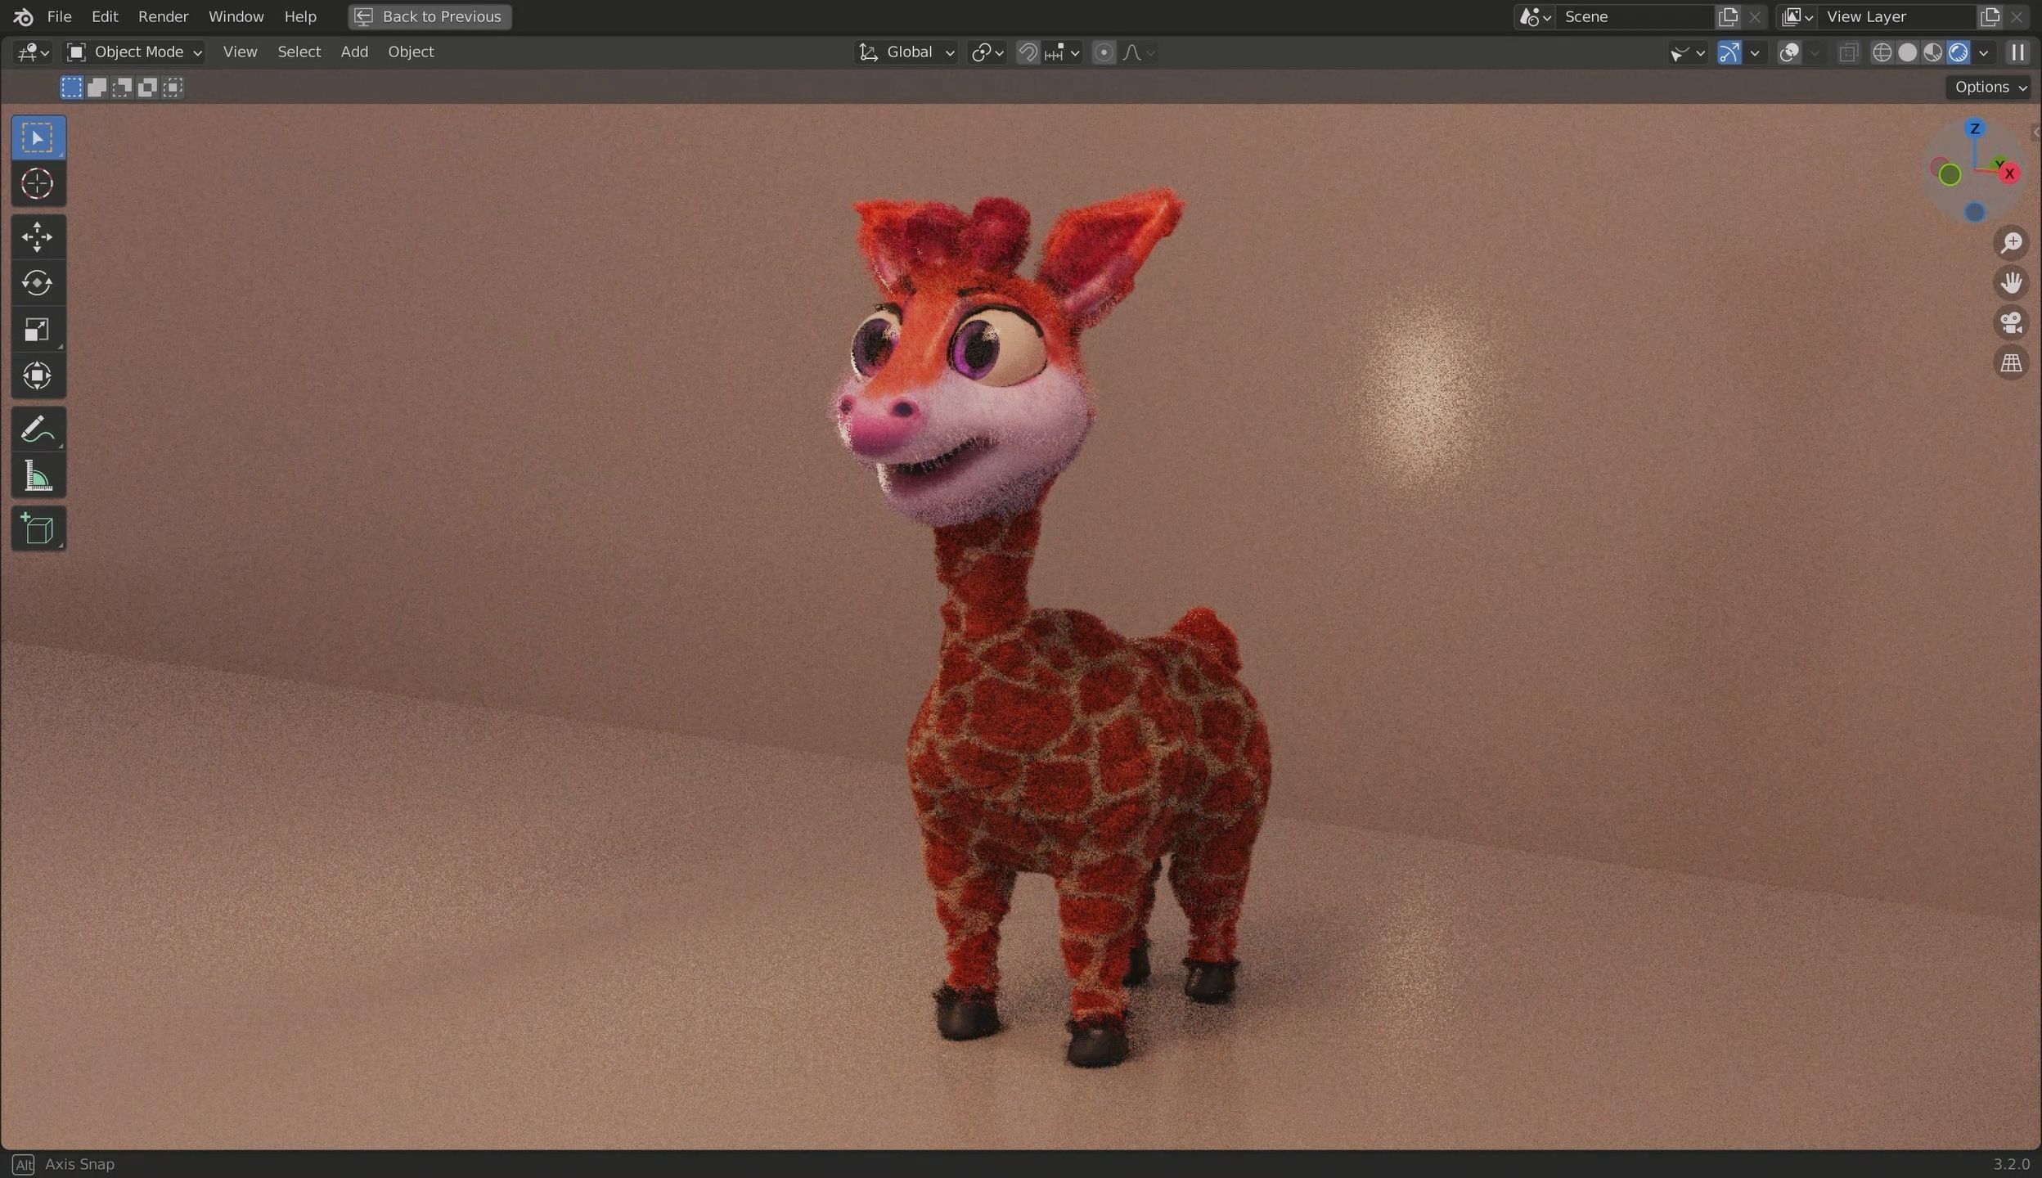Open the Options dropdown
2042x1178 pixels.
(x=1989, y=88)
